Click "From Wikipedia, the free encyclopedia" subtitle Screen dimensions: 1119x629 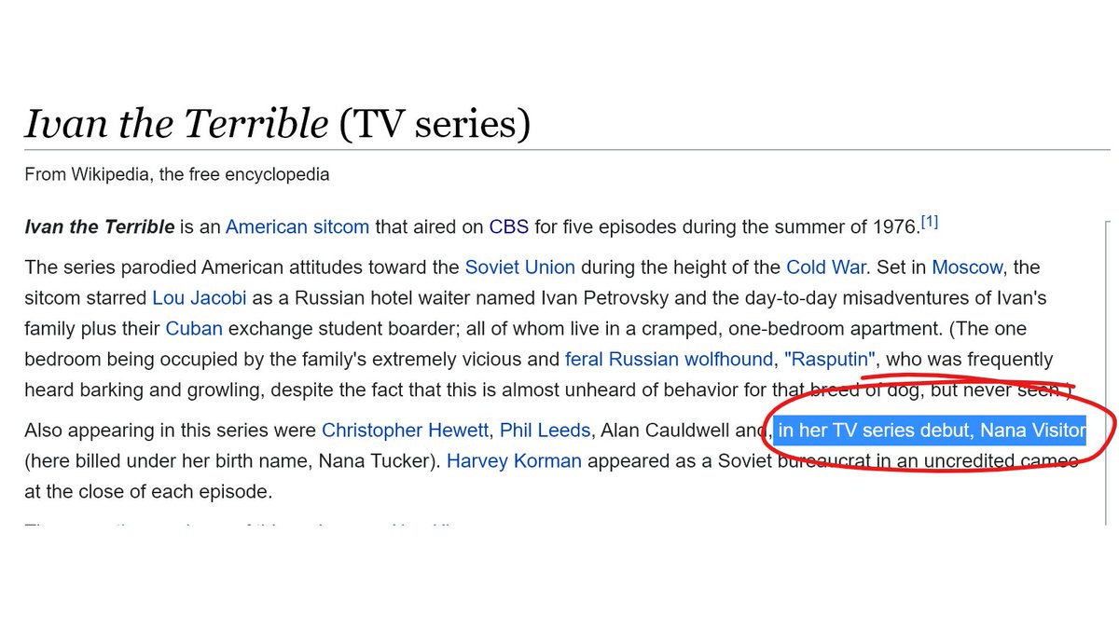[x=177, y=174]
